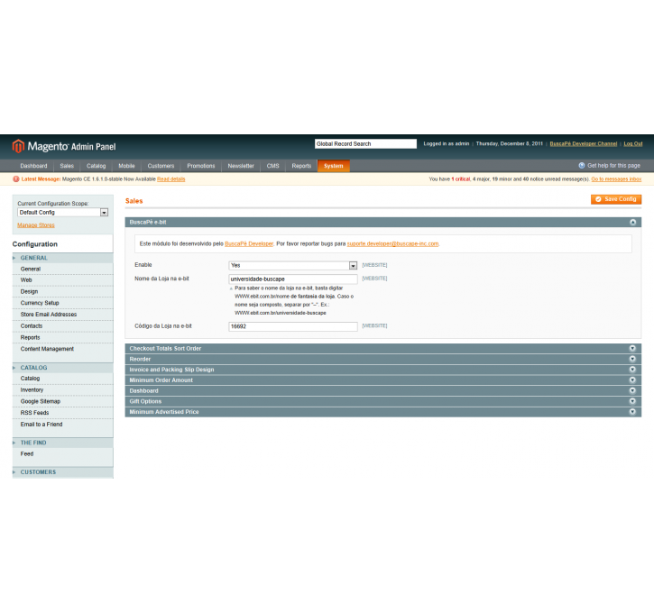Select General in configuration sidebar
The width and height of the screenshot is (654, 613).
pyautogui.click(x=31, y=270)
